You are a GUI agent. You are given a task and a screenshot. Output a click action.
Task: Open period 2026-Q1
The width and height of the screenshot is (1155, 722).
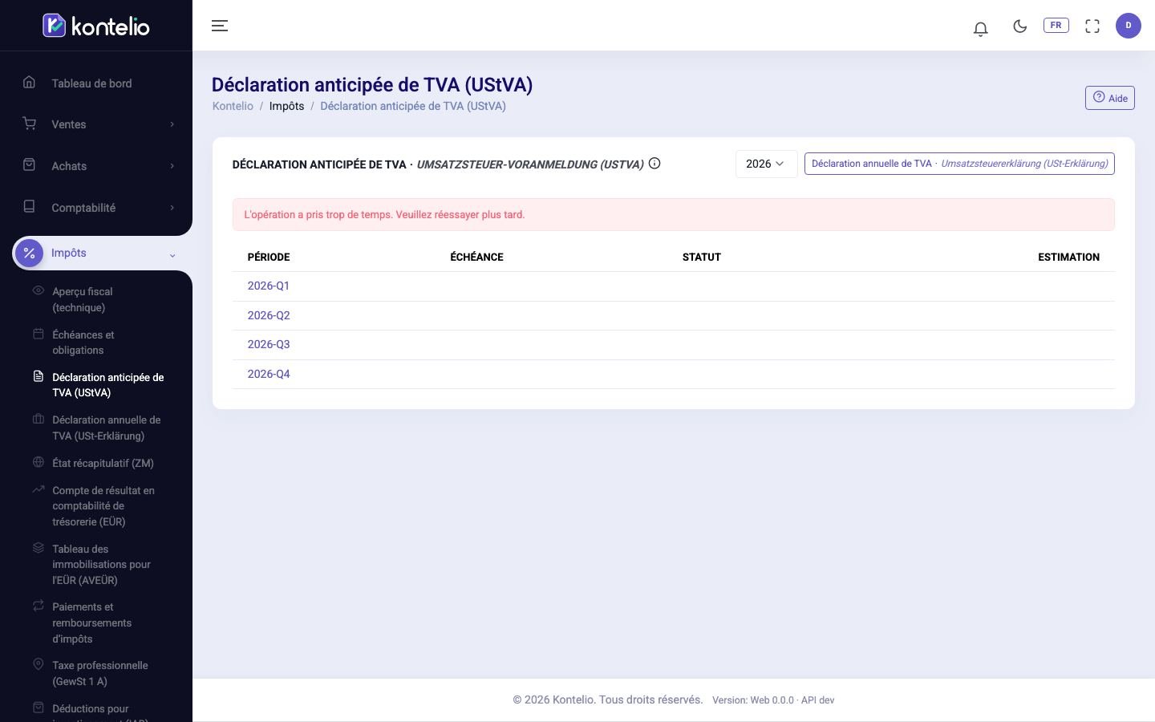point(269,286)
